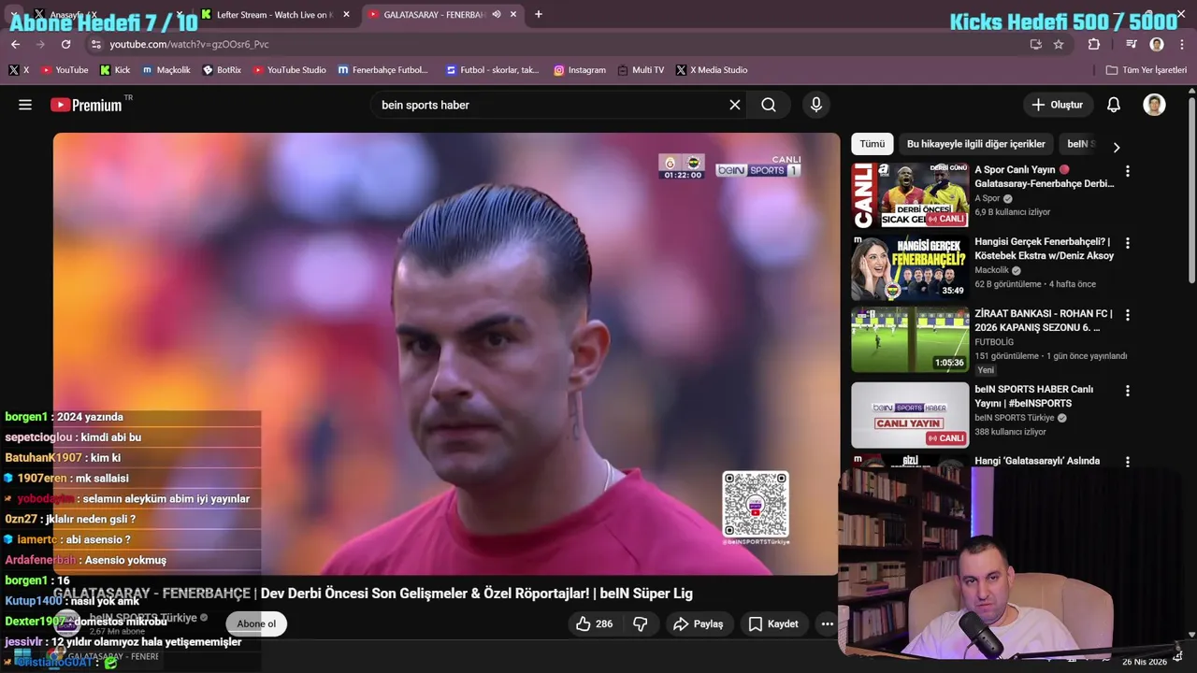Image resolution: width=1197 pixels, height=673 pixels.
Task: Open the A Spor Canlı Yayın thumbnail
Action: tap(910, 195)
